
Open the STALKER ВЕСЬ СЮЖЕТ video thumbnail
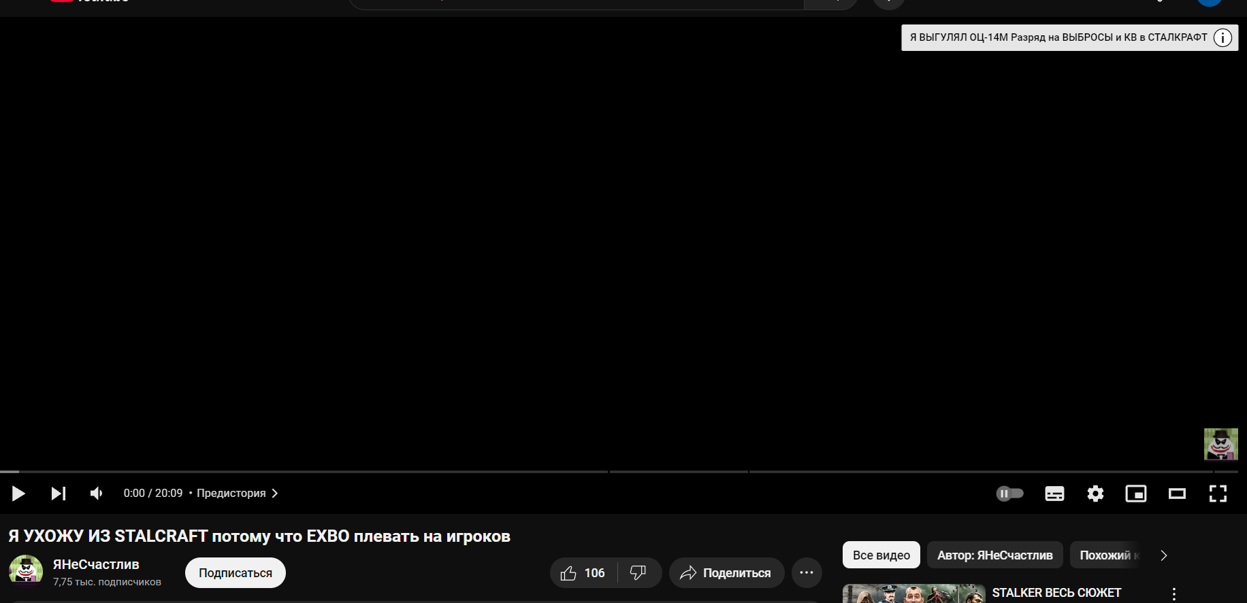click(x=913, y=593)
